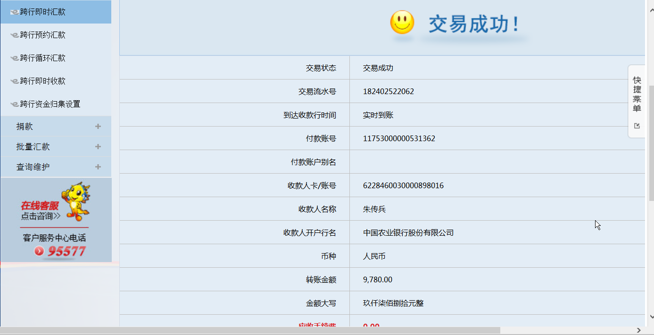654x335 pixels.
Task: Click the horizontal scrollbar right arrow
Action: coord(639,330)
